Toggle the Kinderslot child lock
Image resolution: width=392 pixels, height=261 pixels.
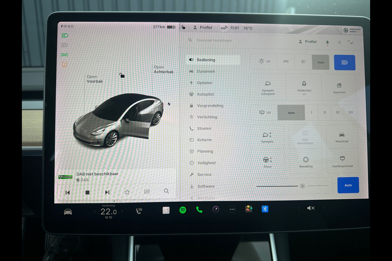click(x=304, y=87)
